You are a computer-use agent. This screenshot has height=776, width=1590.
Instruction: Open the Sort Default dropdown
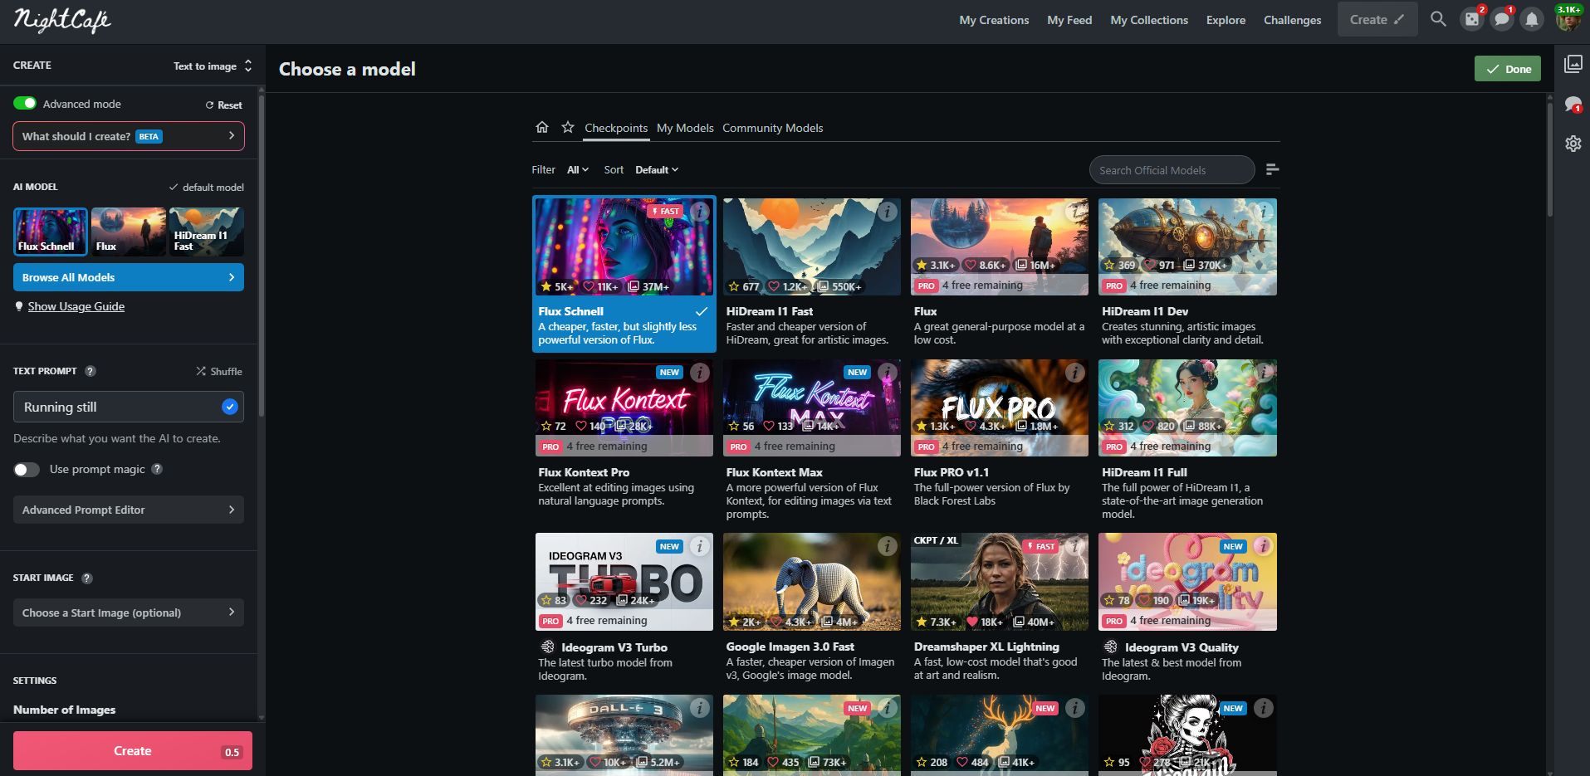(x=657, y=170)
